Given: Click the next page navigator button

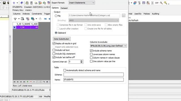Looking at the screenshot, I should coord(21,82).
